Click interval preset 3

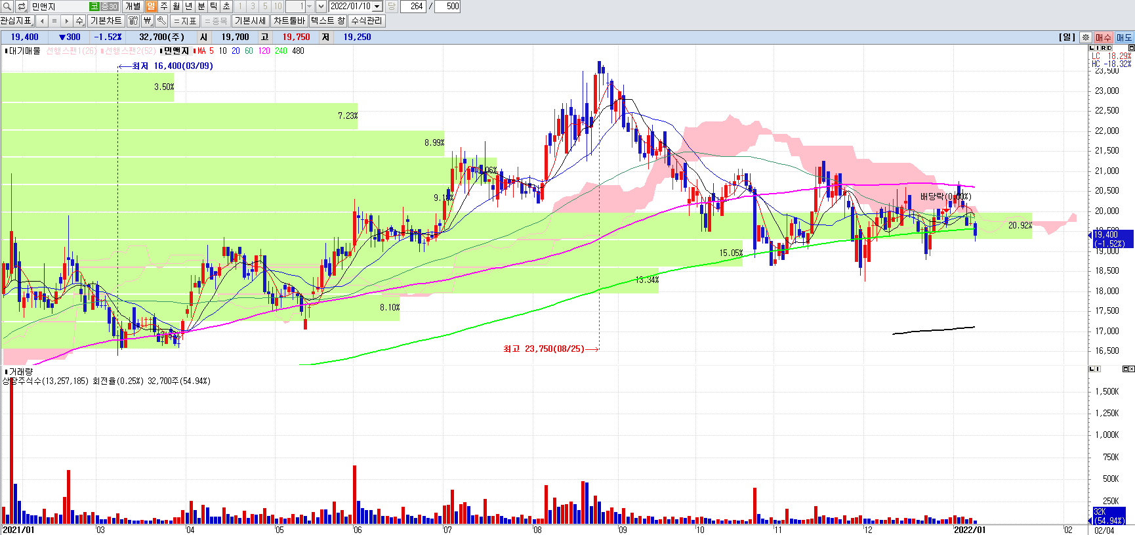pos(253,7)
